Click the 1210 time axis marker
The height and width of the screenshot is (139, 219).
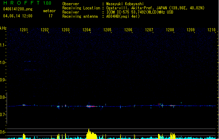(211, 30)
